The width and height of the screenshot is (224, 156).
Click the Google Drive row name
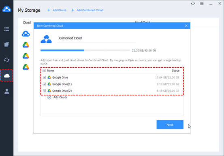(60, 77)
